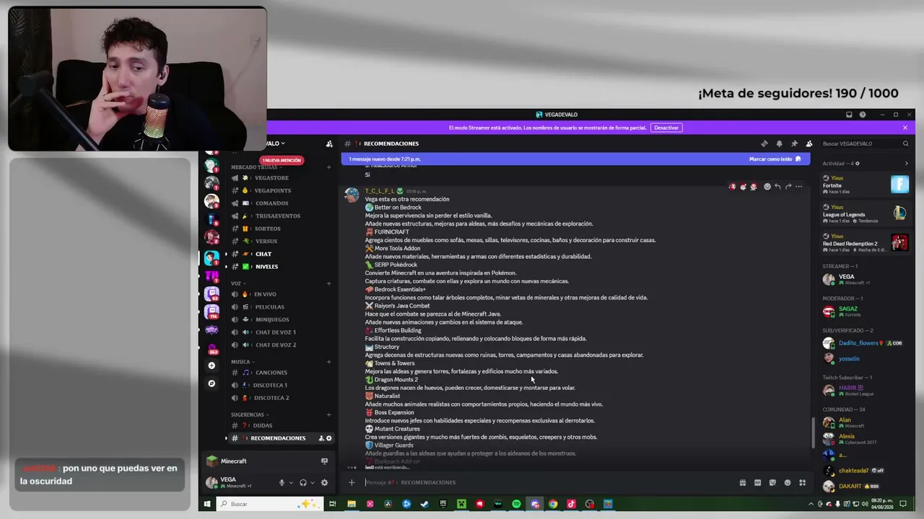The width and height of the screenshot is (924, 519).
Task: Collapse the VOZ category
Action: coord(238,283)
